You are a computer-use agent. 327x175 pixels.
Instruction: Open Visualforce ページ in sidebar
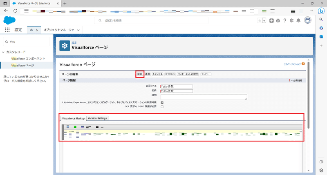(x=22, y=65)
